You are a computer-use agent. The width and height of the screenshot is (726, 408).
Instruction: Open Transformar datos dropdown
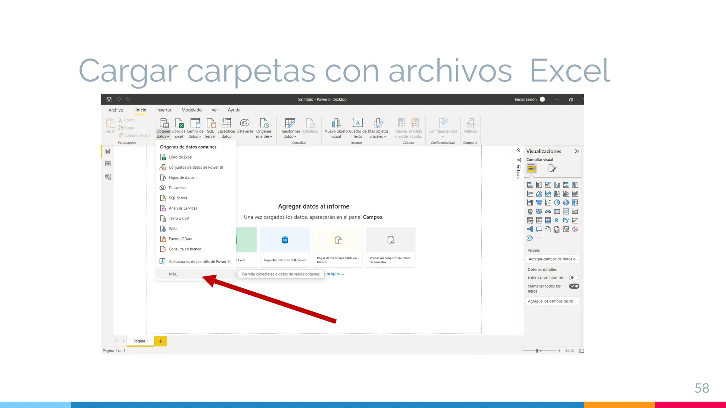(x=290, y=128)
